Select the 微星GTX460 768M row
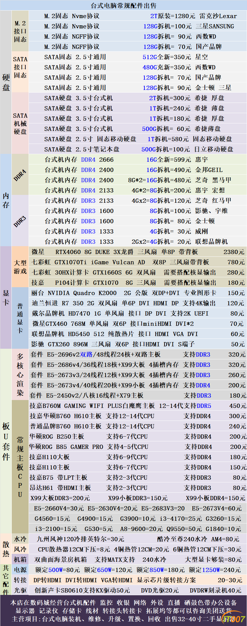The width and height of the screenshot is (247, 626). (138, 324)
